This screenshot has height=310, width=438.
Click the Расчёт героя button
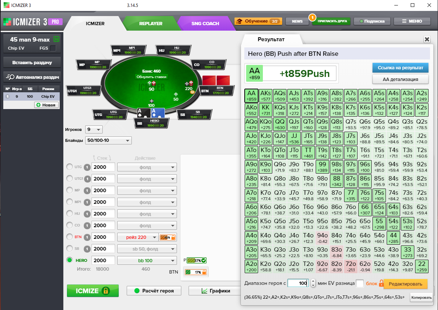[154, 291]
